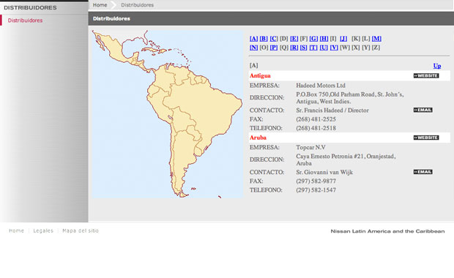Select Distribuidores in the left sidebar
The height and width of the screenshot is (278, 454).
(25, 20)
